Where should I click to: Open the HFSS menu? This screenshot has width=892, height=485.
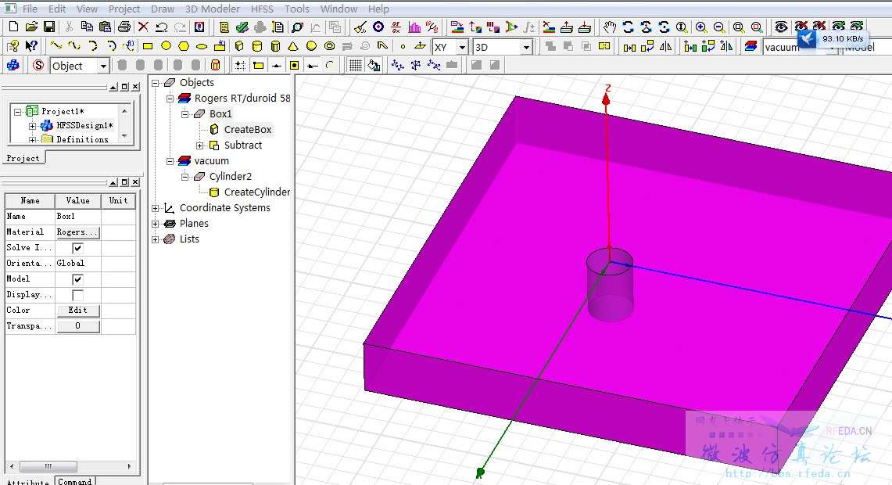point(262,9)
